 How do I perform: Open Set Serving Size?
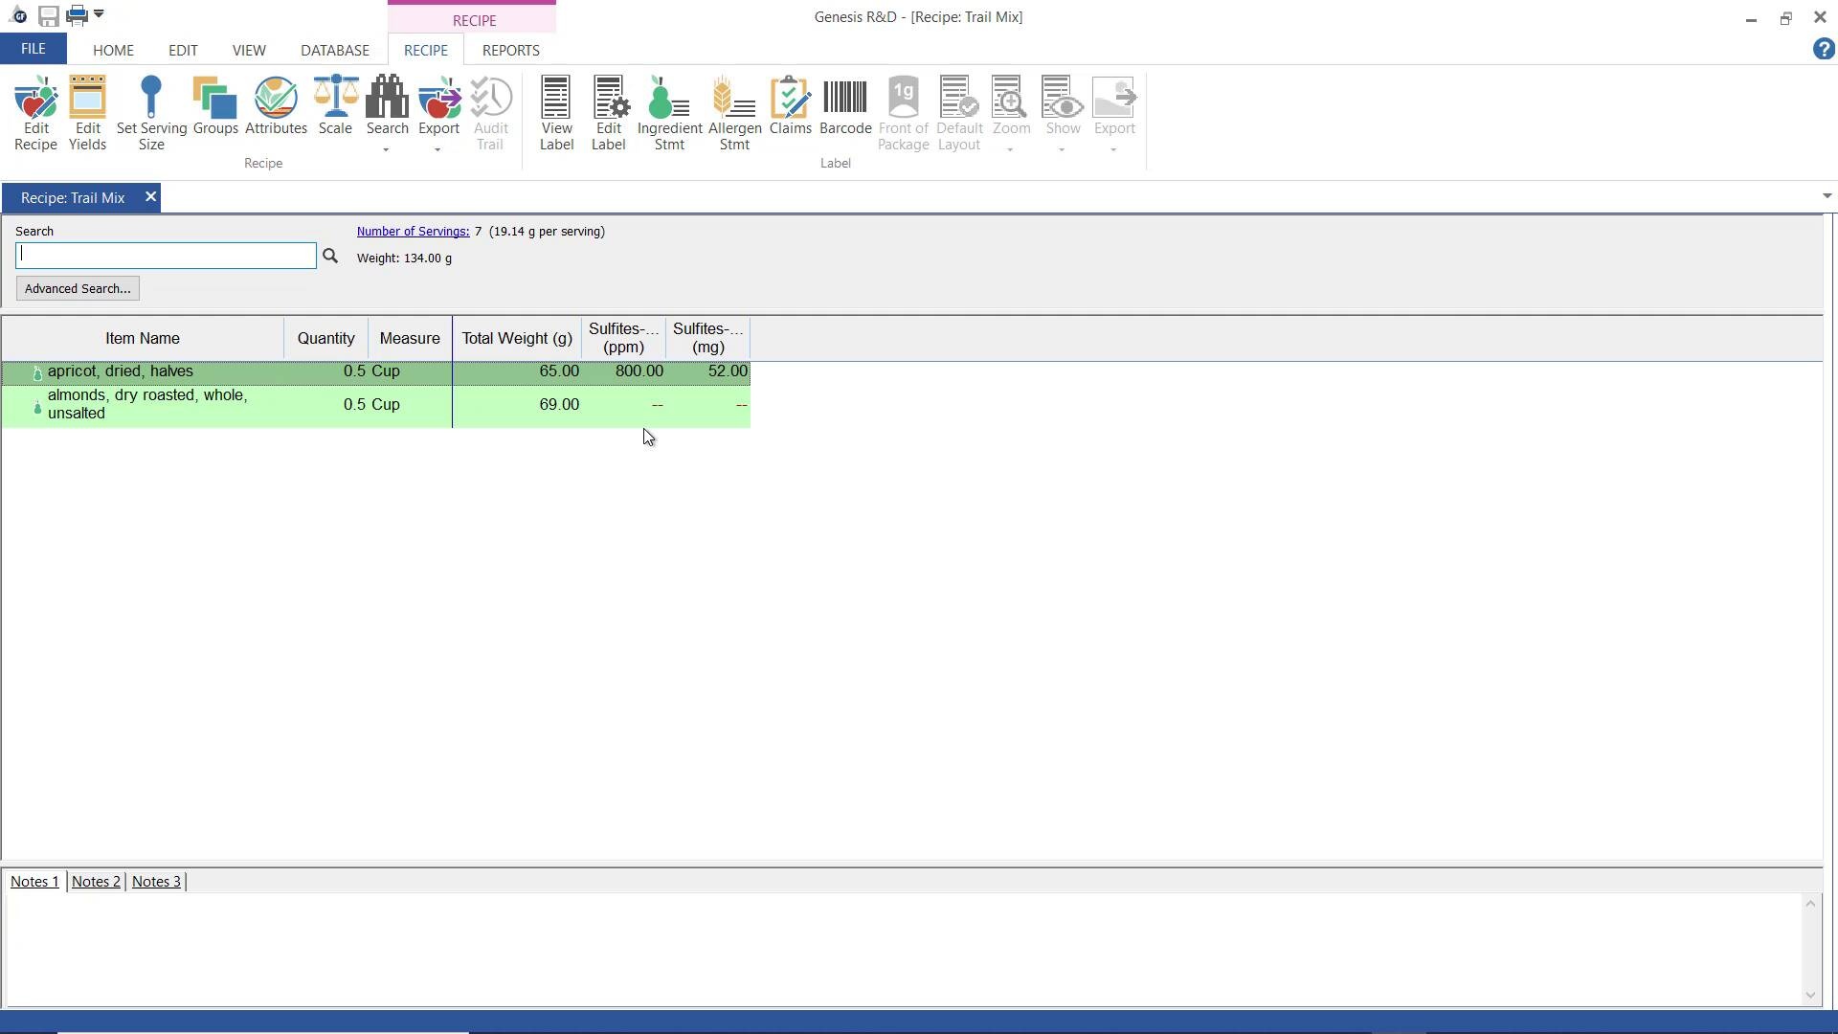151,113
